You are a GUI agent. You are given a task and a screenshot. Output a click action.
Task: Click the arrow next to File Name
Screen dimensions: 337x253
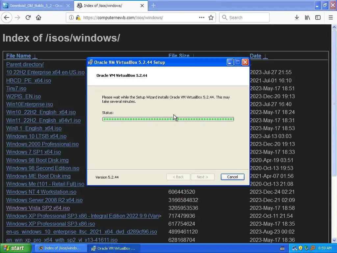35,56
